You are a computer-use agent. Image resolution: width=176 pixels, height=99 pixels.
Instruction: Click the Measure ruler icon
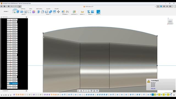(x=82, y=12)
